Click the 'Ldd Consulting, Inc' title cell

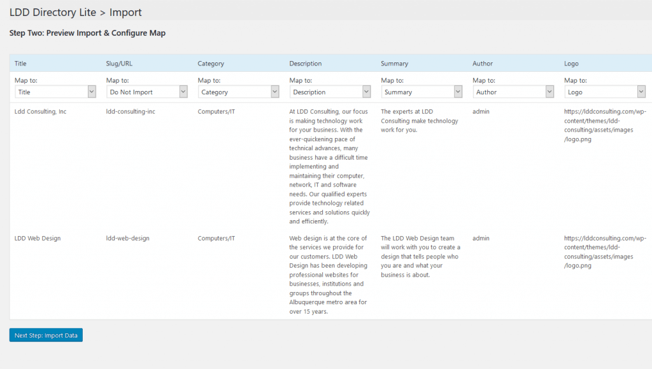coord(40,111)
